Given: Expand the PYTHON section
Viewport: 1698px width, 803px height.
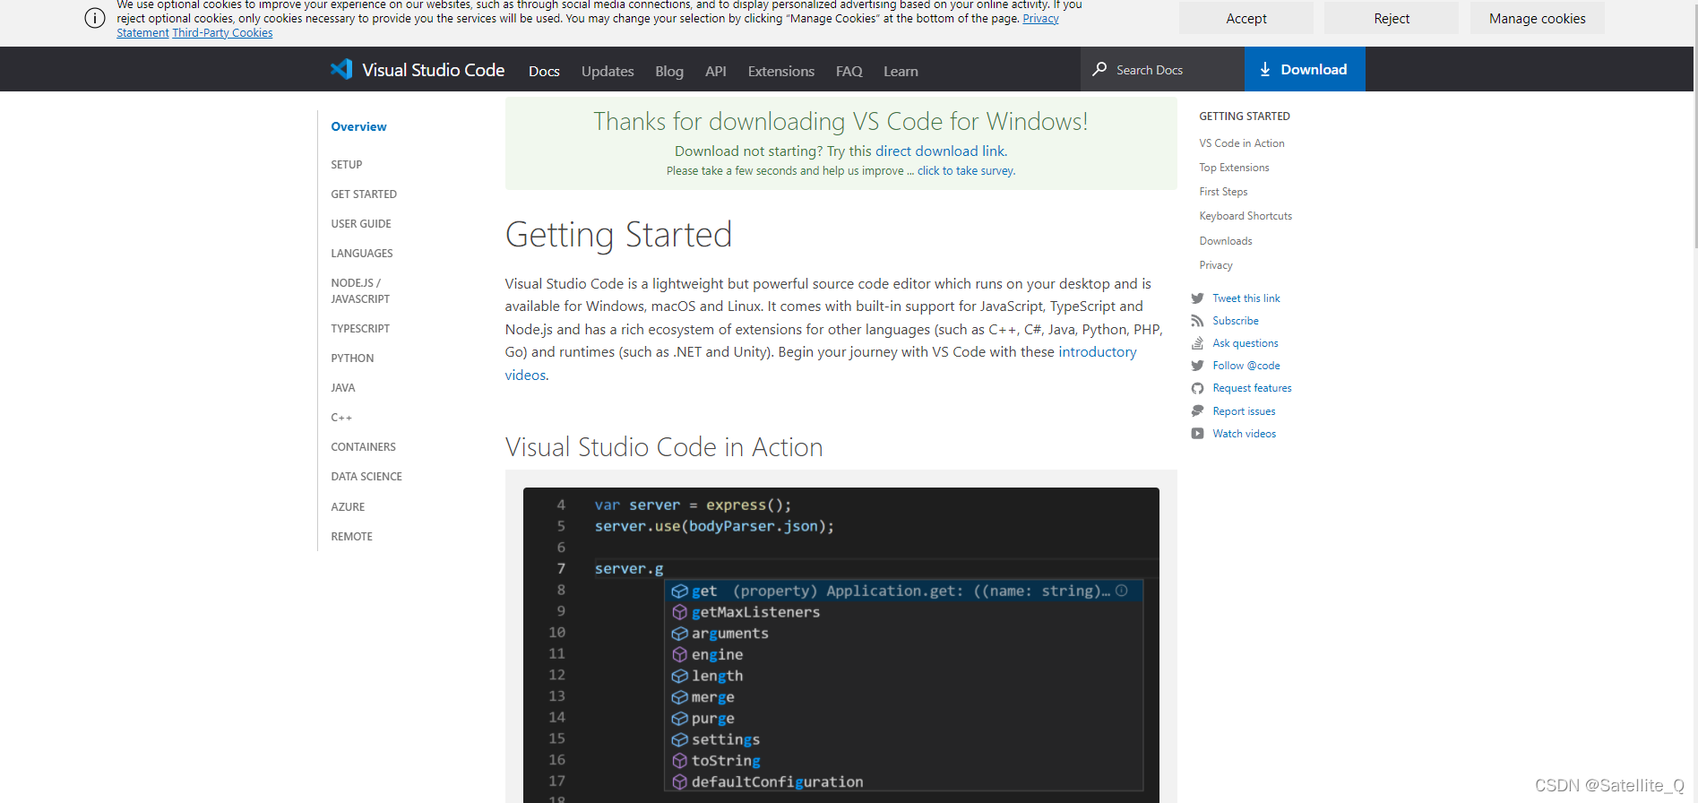Looking at the screenshot, I should (x=352, y=358).
